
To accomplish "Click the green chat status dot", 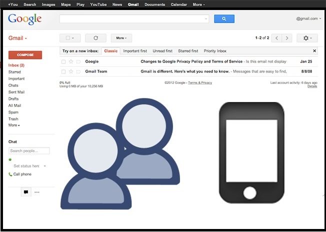I will click(x=10, y=159).
